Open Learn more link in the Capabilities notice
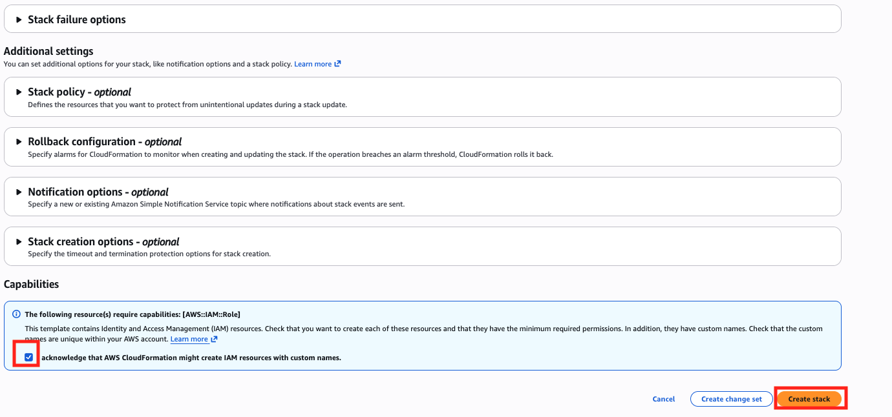The height and width of the screenshot is (417, 892). pos(189,339)
